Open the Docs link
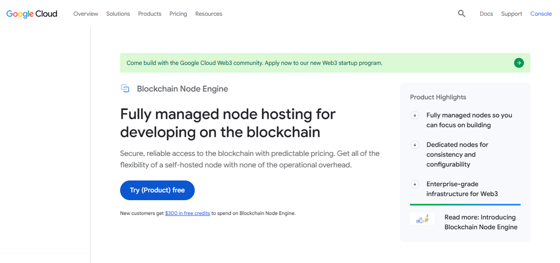 pyautogui.click(x=486, y=14)
